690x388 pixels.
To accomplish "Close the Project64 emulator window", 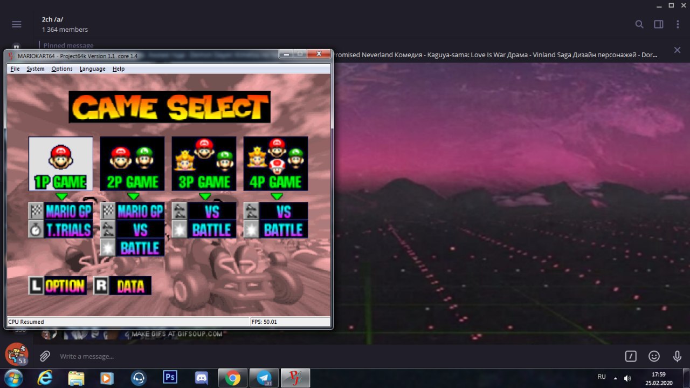I will point(319,54).
